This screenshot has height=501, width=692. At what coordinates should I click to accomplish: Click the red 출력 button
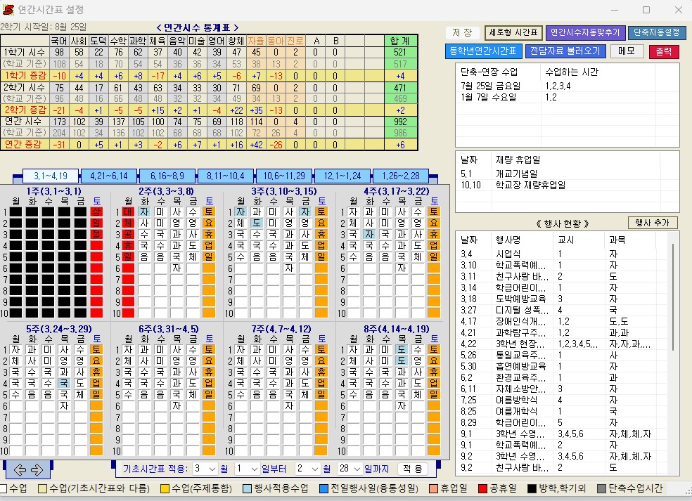[663, 51]
